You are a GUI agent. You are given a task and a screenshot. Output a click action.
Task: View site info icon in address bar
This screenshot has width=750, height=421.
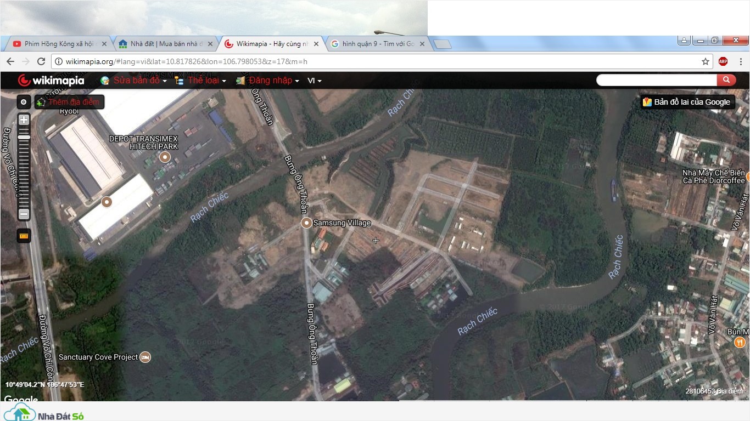coord(59,61)
